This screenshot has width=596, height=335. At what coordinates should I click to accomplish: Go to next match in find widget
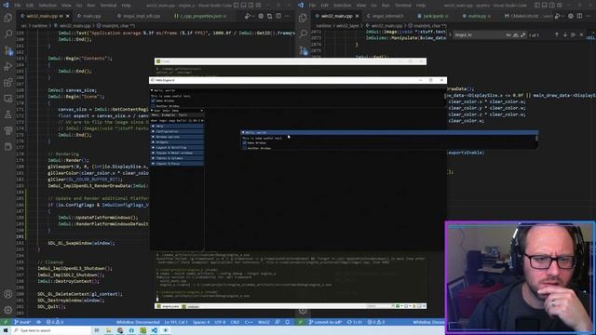[564, 35]
